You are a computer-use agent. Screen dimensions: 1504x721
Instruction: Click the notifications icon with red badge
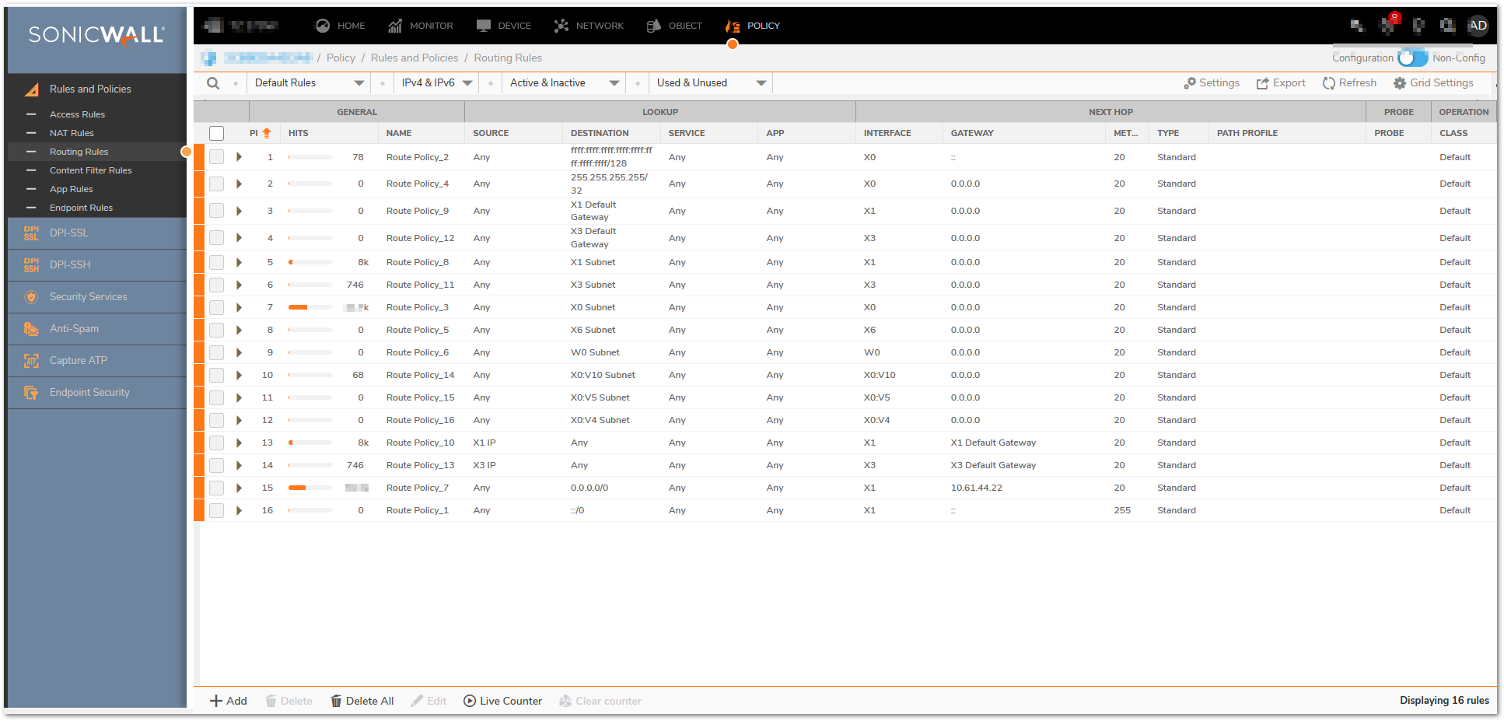(1388, 24)
